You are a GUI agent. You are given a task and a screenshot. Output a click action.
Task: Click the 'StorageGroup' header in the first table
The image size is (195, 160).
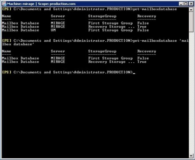102,16
